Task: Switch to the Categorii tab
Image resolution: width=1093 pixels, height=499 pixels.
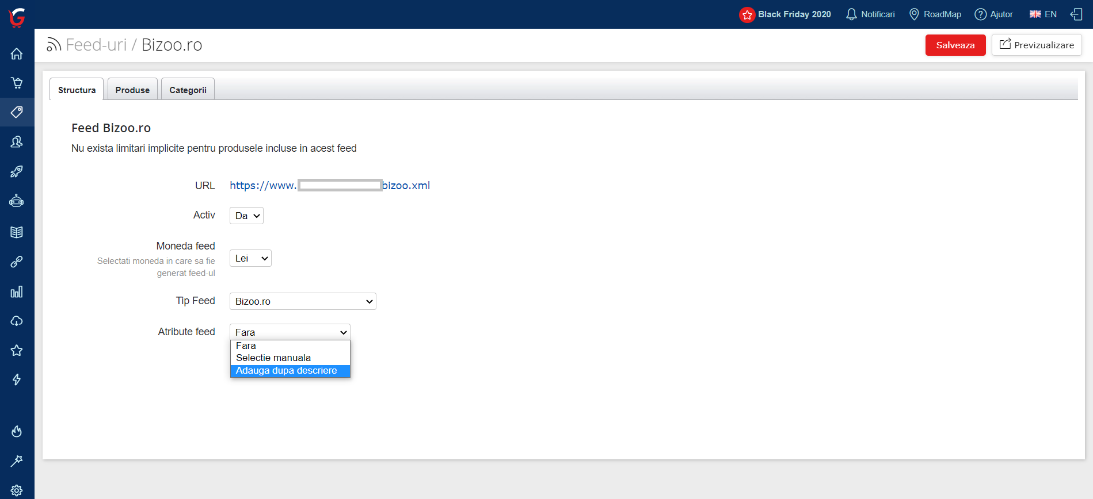Action: tap(188, 89)
